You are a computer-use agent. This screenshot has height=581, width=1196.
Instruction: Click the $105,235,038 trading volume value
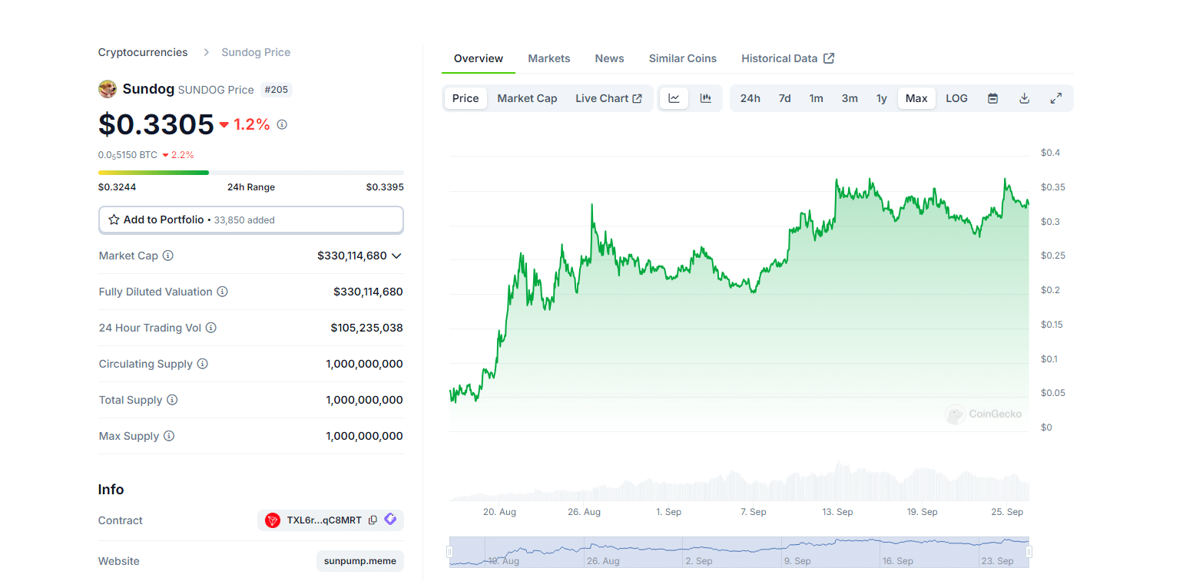click(366, 328)
